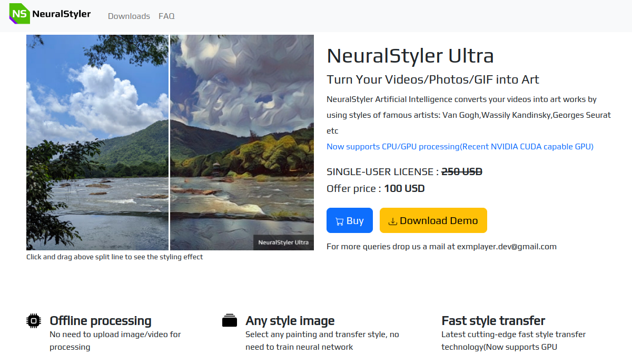This screenshot has height=355, width=632.
Task: Click the stack icon beside Any style image
Action: click(x=230, y=320)
